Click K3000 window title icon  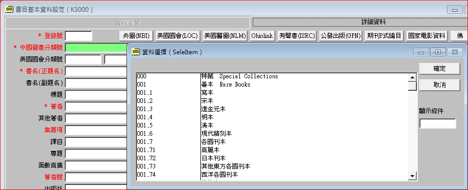[9, 10]
